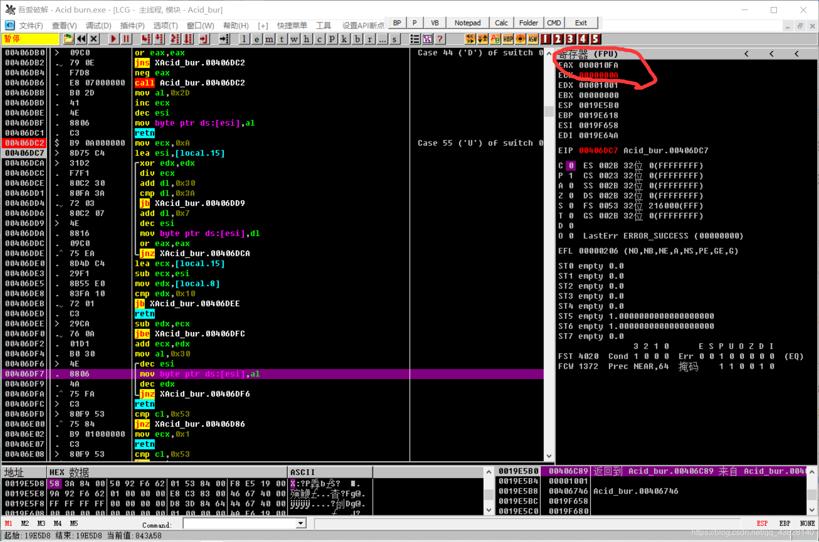This screenshot has width=819, height=542.
Task: Open the 帮助(H) menu
Action: tap(236, 25)
